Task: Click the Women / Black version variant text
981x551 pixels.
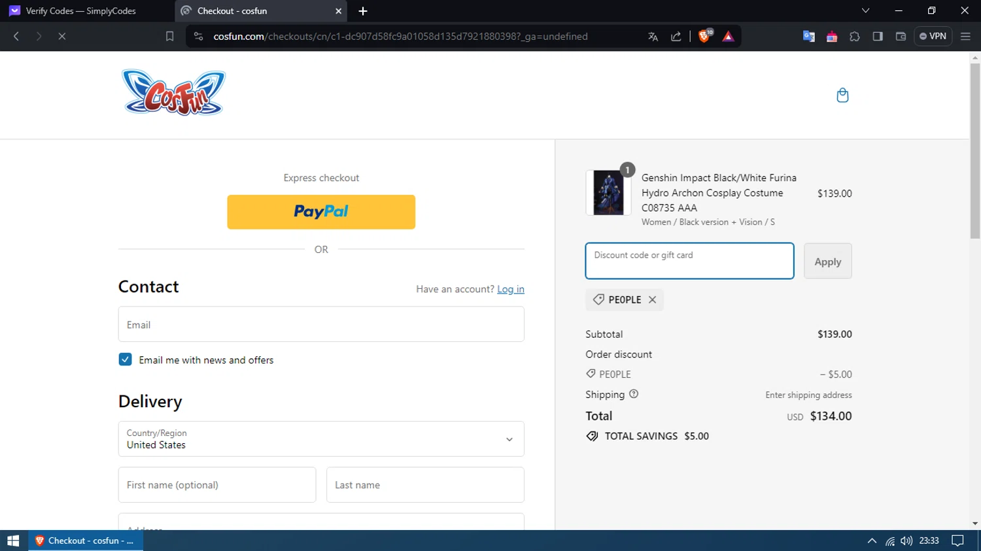Action: pos(708,222)
